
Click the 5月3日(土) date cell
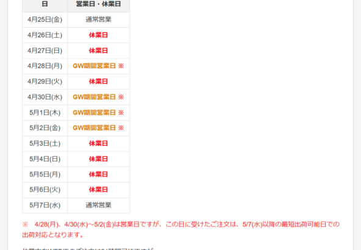pyautogui.click(x=45, y=143)
